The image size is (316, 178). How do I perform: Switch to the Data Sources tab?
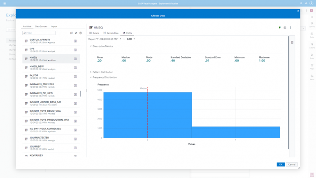coord(41,26)
